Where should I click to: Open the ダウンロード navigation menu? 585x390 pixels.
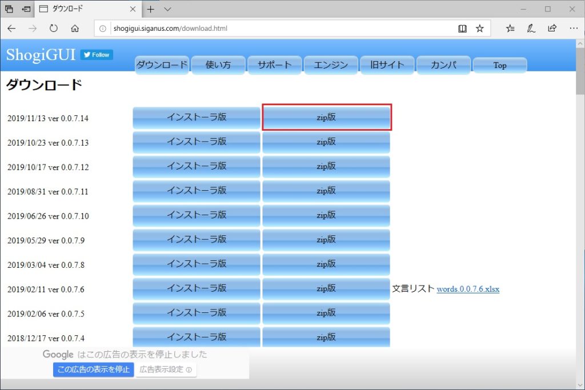click(x=162, y=65)
